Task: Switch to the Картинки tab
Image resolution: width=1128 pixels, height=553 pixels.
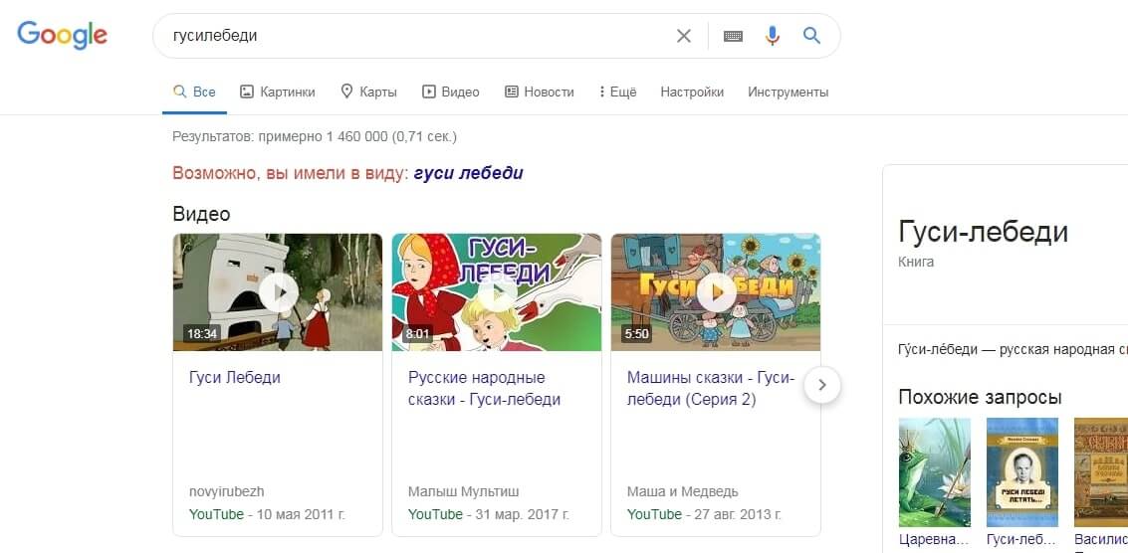Action: (x=278, y=92)
